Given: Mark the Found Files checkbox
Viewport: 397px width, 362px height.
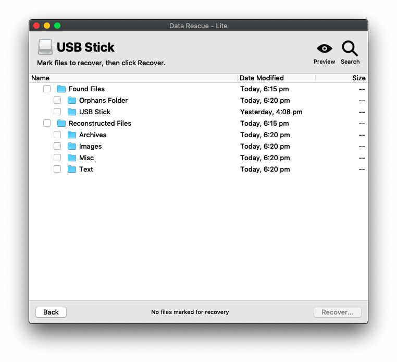Looking at the screenshot, I should click(x=47, y=89).
